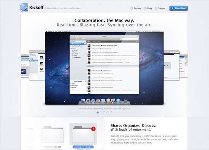
Task: Open Files in the app sidebar
Action: (78, 55)
